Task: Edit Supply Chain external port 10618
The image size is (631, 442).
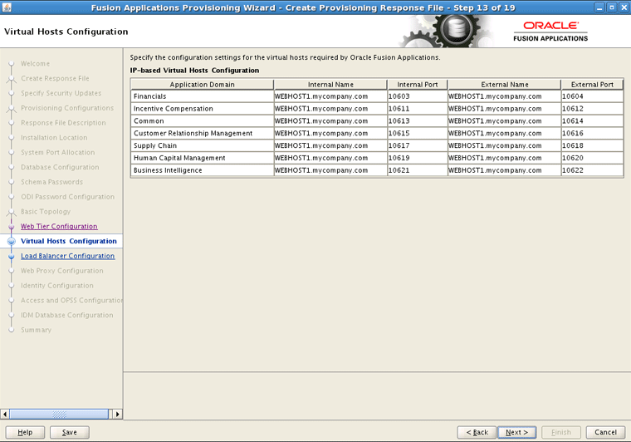Action: [592, 145]
